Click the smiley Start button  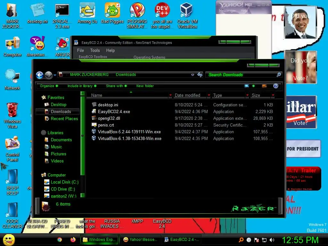coord(9,240)
